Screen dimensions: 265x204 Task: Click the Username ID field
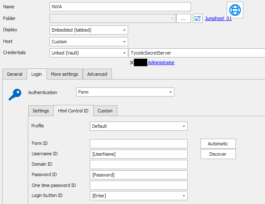(139, 154)
